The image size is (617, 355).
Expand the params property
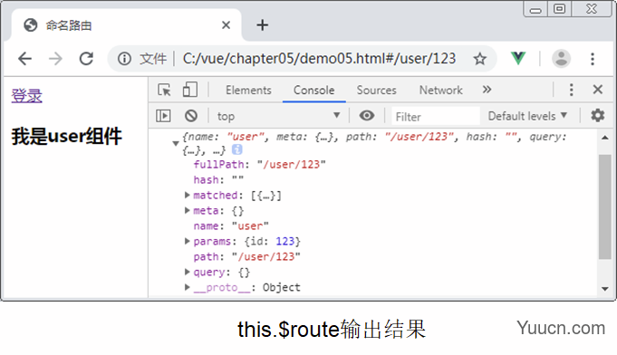[188, 241]
